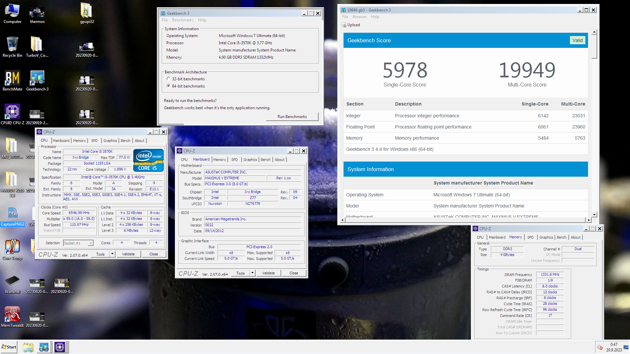Click the Memory row in Geekbench score table

tap(466, 138)
